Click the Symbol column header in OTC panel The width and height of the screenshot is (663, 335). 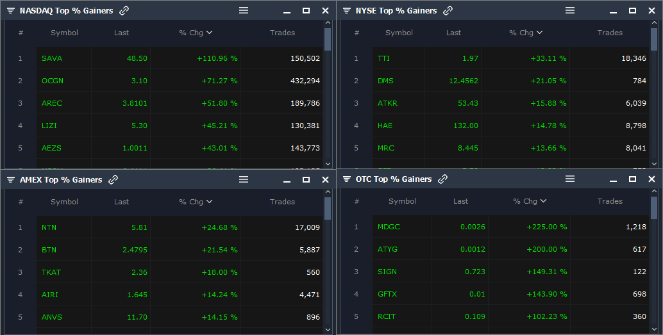coord(402,201)
